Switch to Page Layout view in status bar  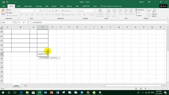coord(141,89)
